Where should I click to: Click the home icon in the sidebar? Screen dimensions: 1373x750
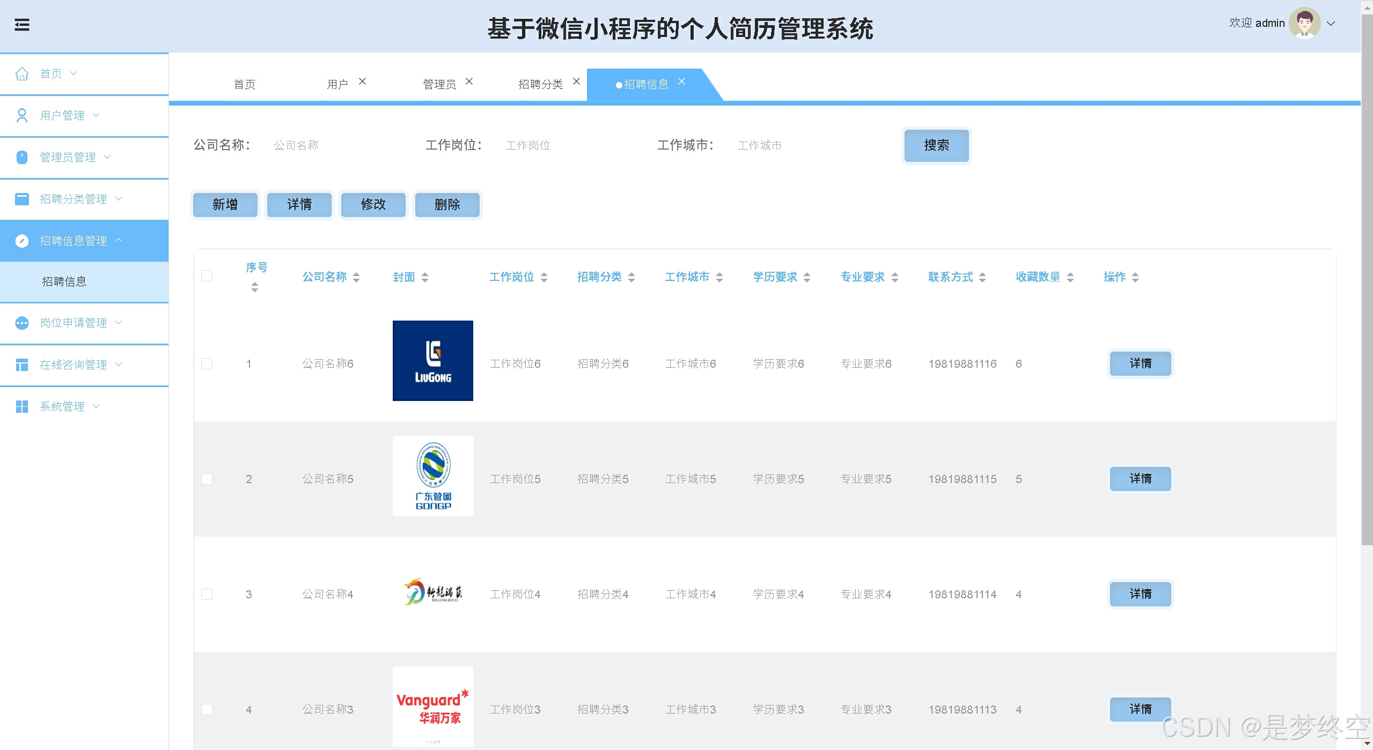22,73
